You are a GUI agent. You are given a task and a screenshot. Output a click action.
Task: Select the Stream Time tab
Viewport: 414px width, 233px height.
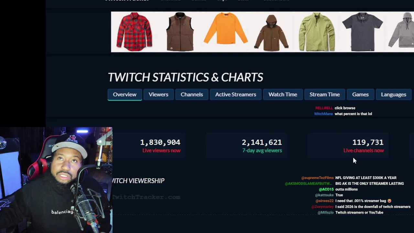pyautogui.click(x=325, y=94)
